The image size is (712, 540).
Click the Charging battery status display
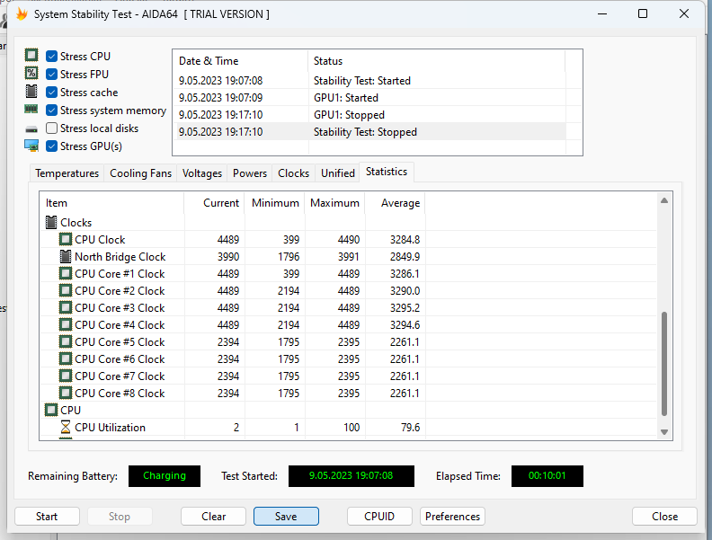165,476
